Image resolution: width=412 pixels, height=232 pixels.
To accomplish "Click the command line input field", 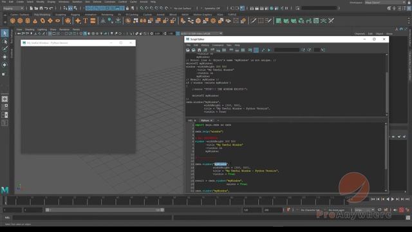I will [x=93, y=218].
